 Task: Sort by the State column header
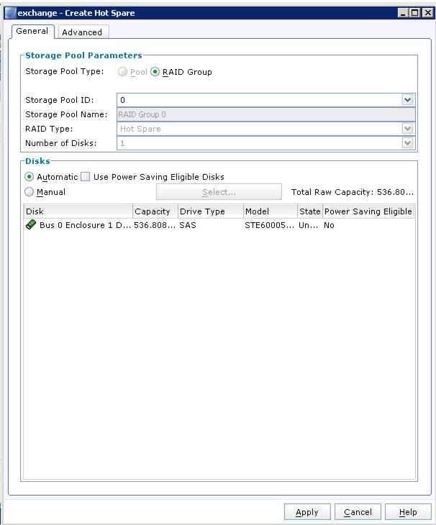tap(310, 211)
